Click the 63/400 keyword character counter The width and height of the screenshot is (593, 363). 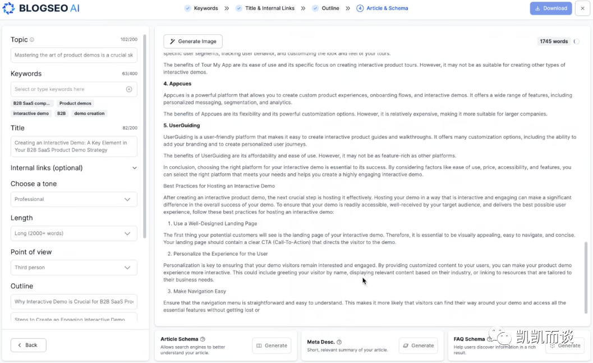tap(130, 73)
